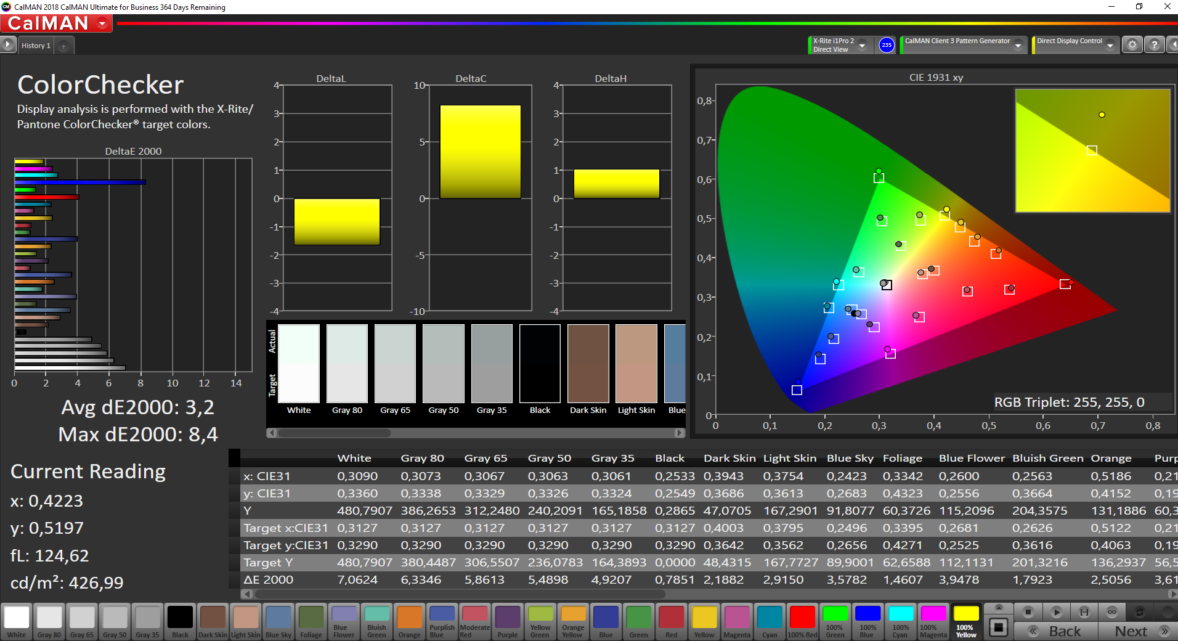1178x641 pixels.
Task: Expand the X-Rite i1Pro 2 meter dropdown
Action: 862,45
